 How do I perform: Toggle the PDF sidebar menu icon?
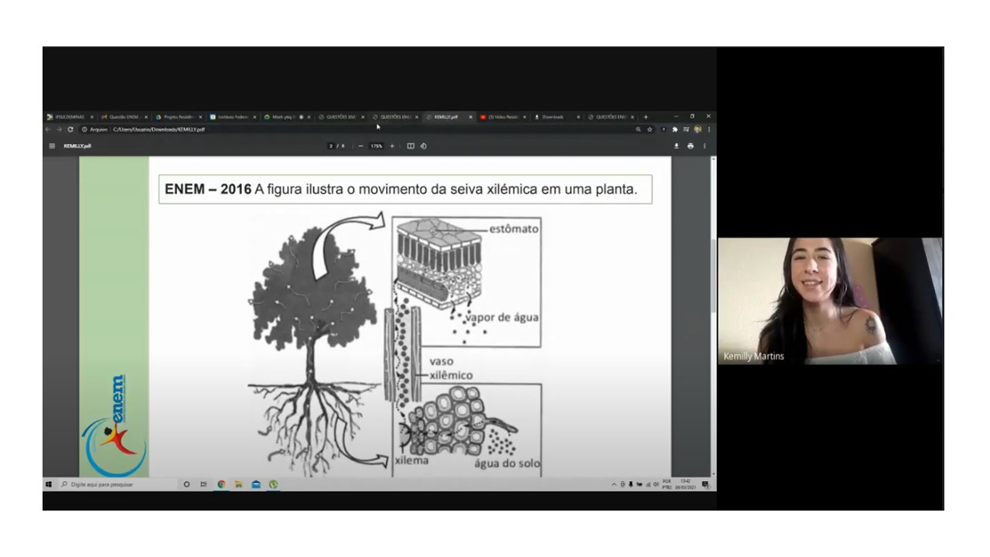tap(53, 145)
